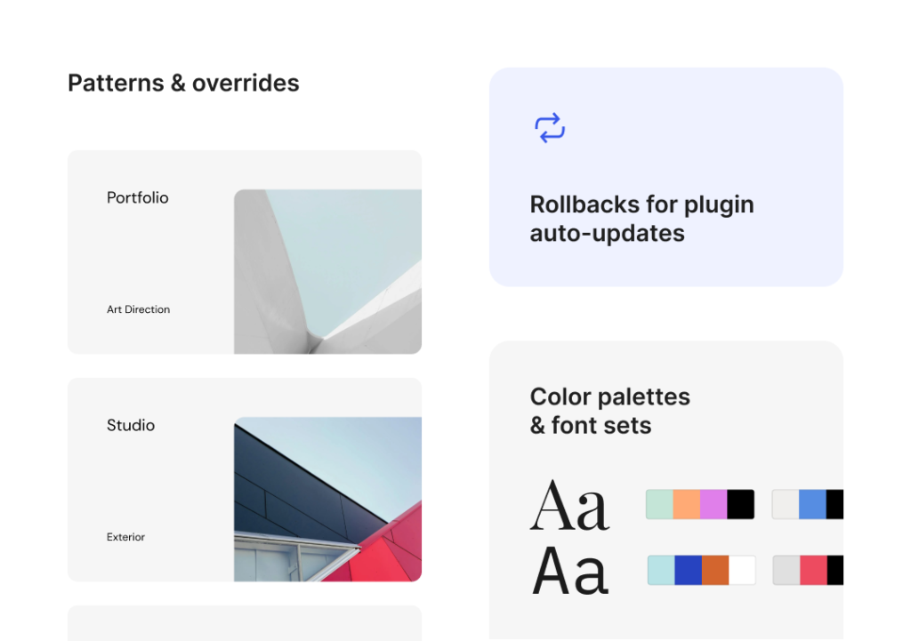This screenshot has width=911, height=641.
Task: Pick the mint green swatch in first palette
Action: pyautogui.click(x=660, y=504)
